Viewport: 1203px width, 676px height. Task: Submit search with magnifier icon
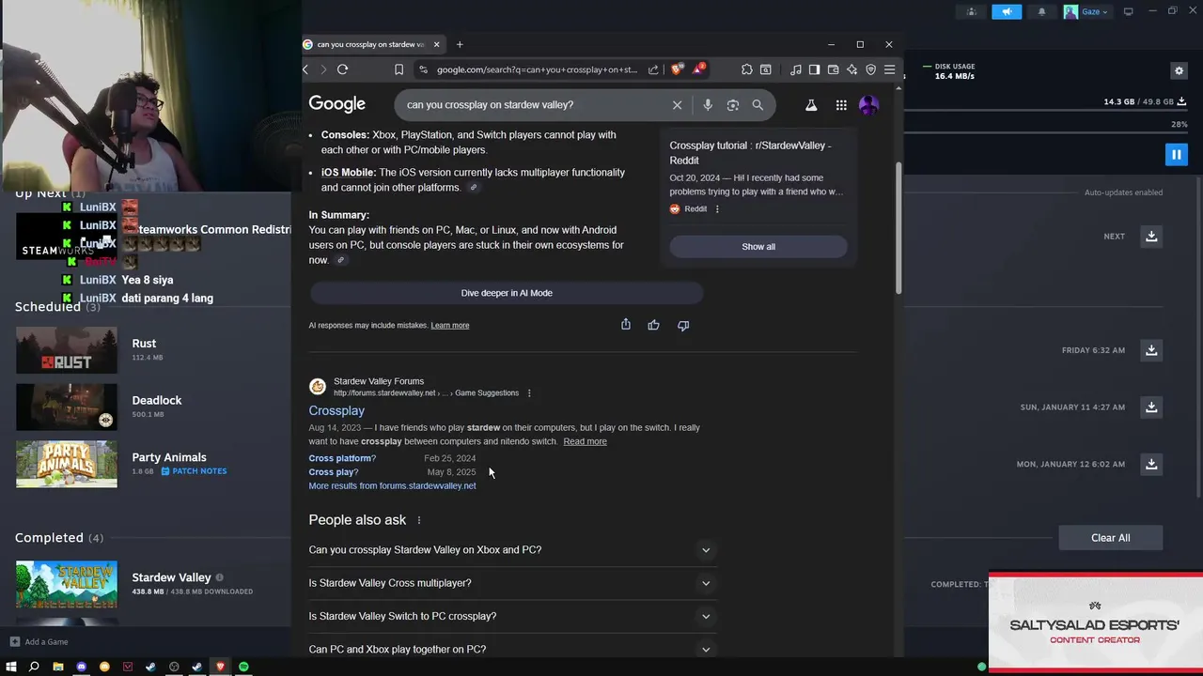(x=758, y=105)
